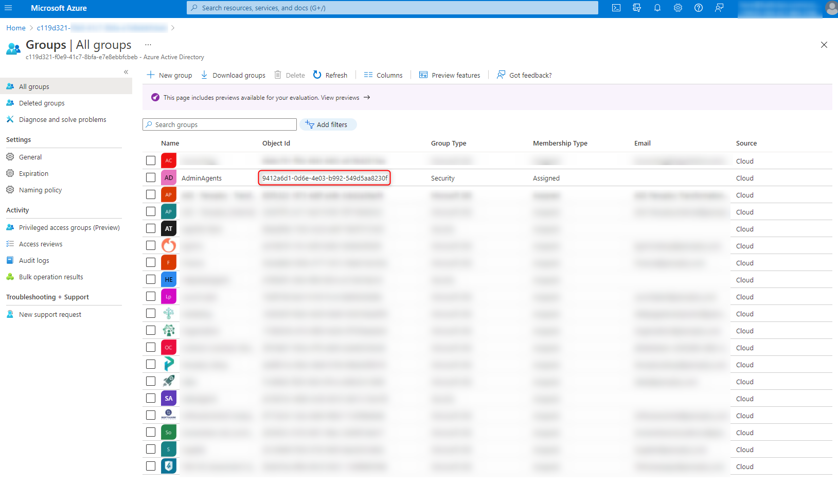Click the New group plus icon
The width and height of the screenshot is (838, 485).
point(151,75)
